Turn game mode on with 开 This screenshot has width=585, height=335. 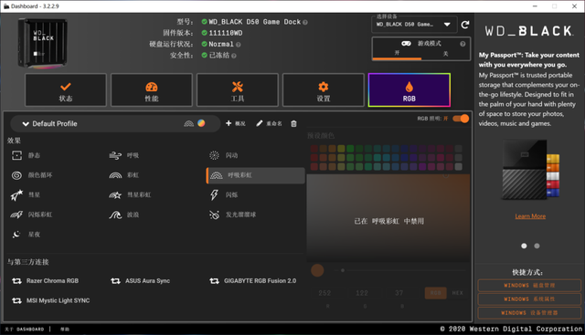[x=397, y=53]
